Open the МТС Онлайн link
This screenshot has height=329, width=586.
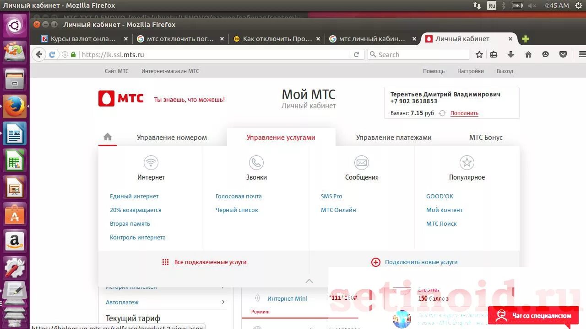(x=338, y=210)
